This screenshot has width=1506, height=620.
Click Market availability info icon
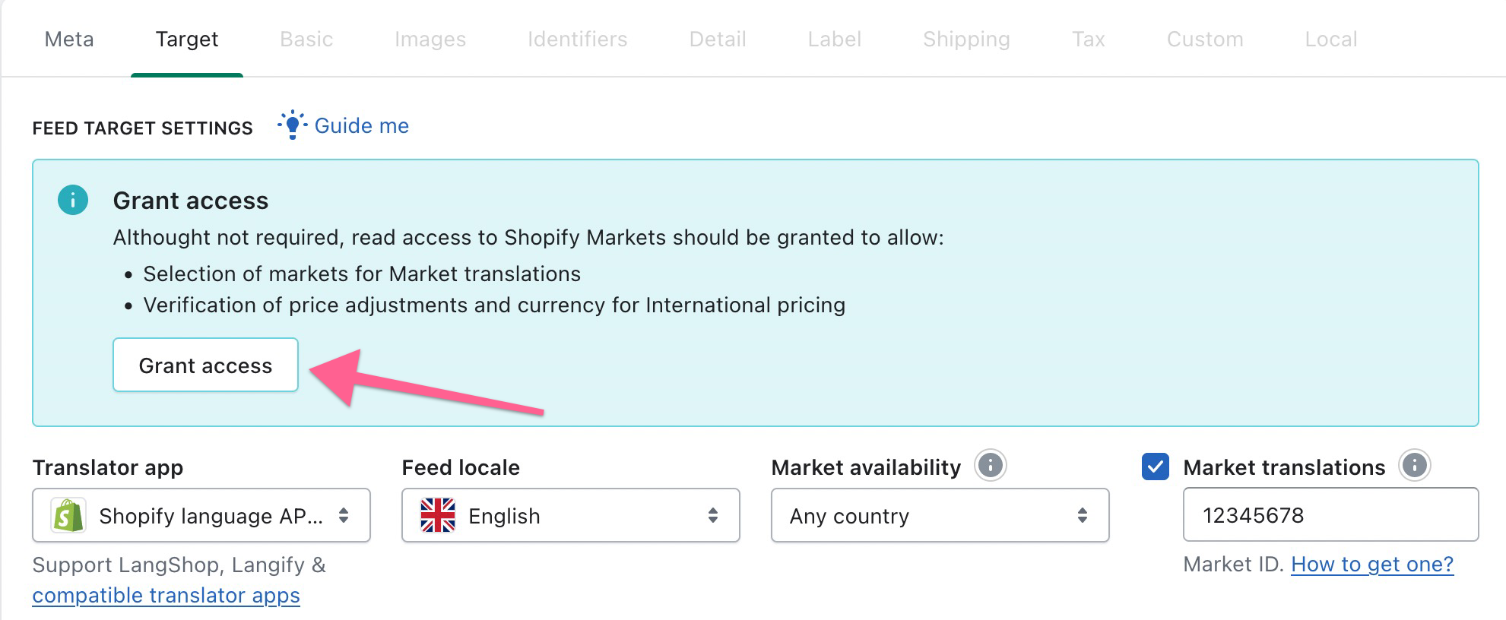(990, 465)
